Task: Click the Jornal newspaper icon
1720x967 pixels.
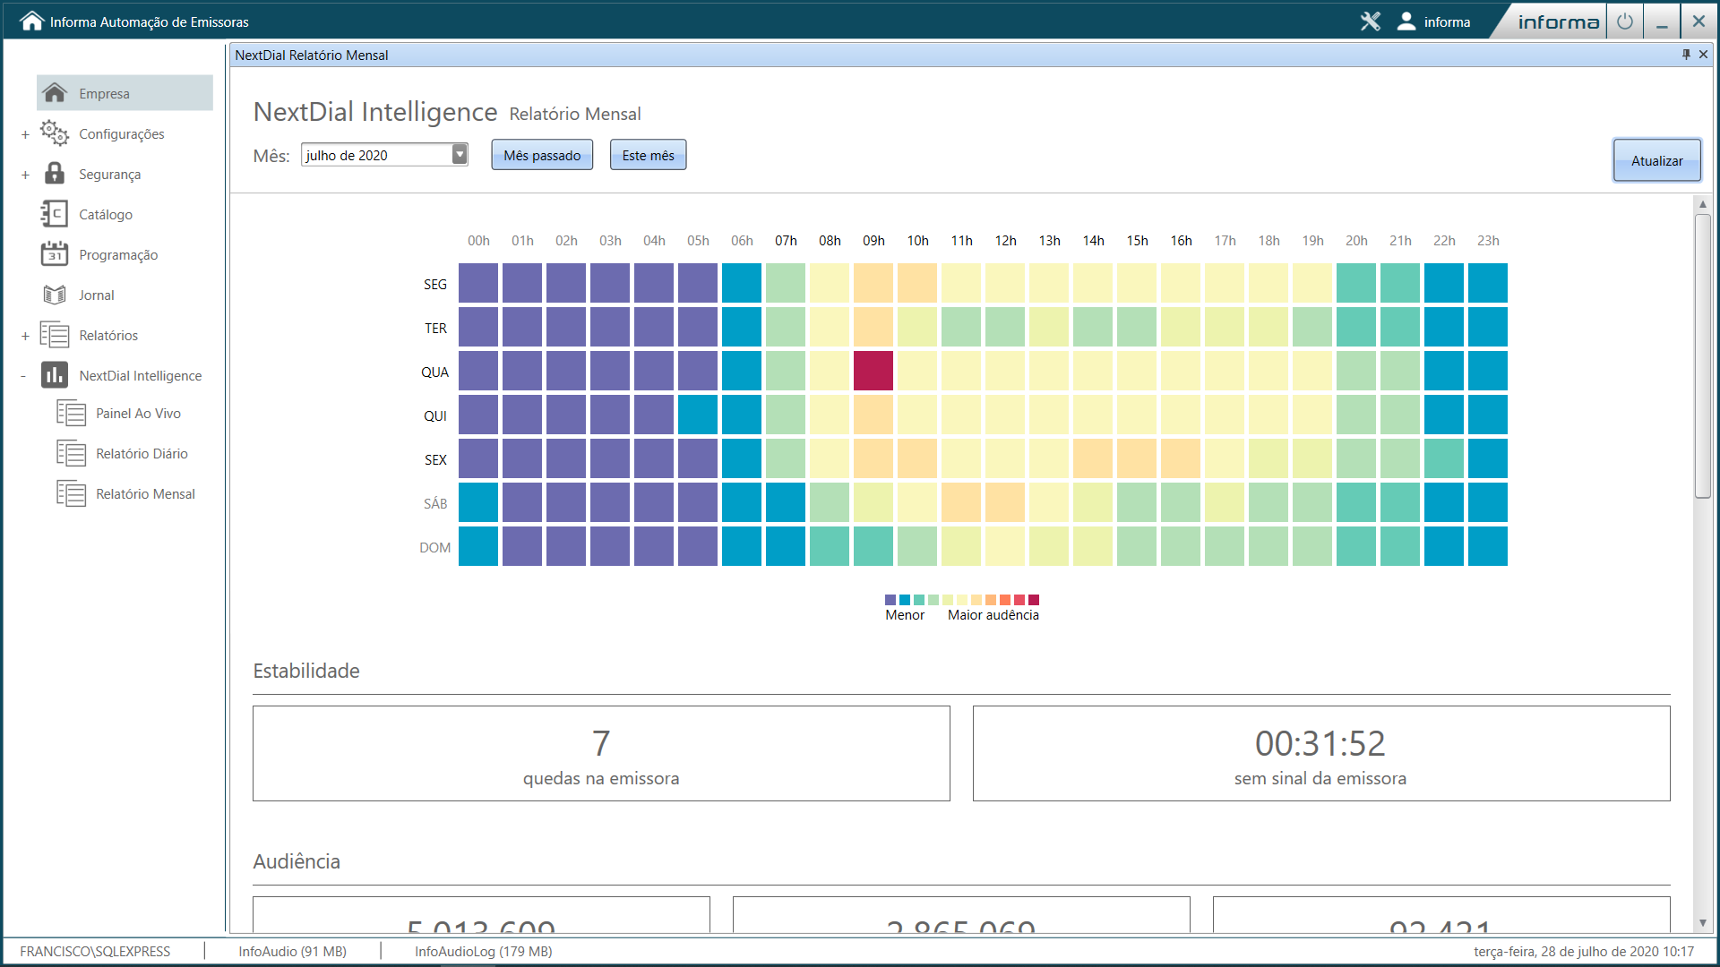Action: click(55, 295)
